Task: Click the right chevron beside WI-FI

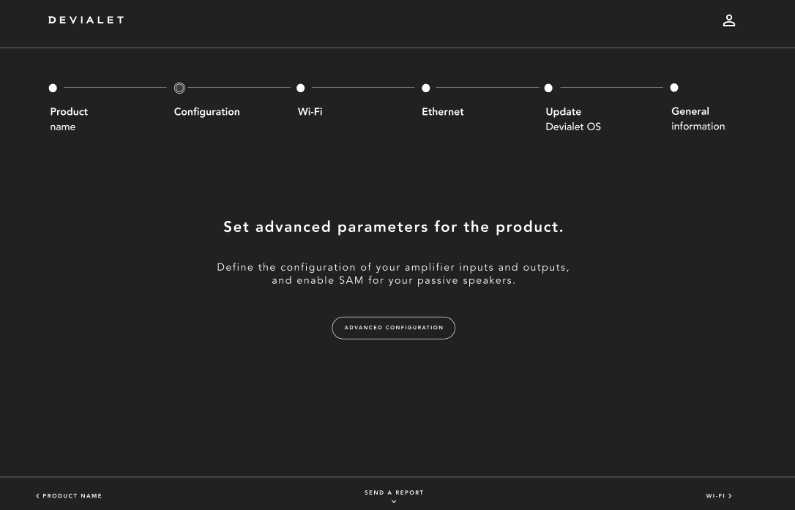Action: point(730,496)
